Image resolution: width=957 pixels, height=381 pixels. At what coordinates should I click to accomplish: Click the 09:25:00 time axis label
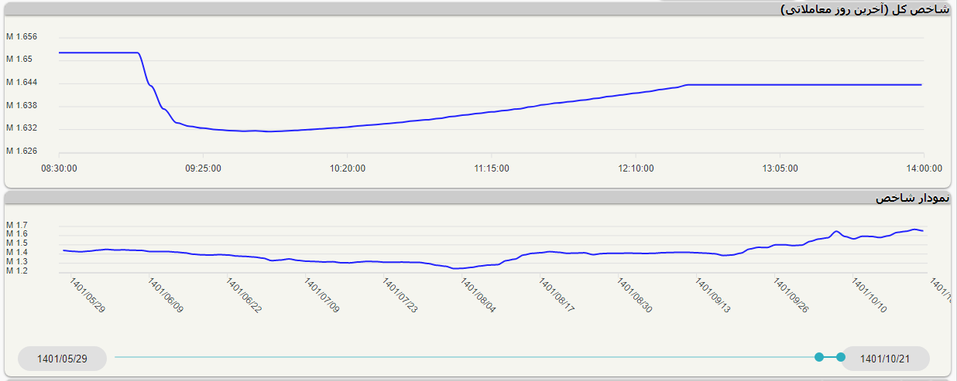point(203,168)
